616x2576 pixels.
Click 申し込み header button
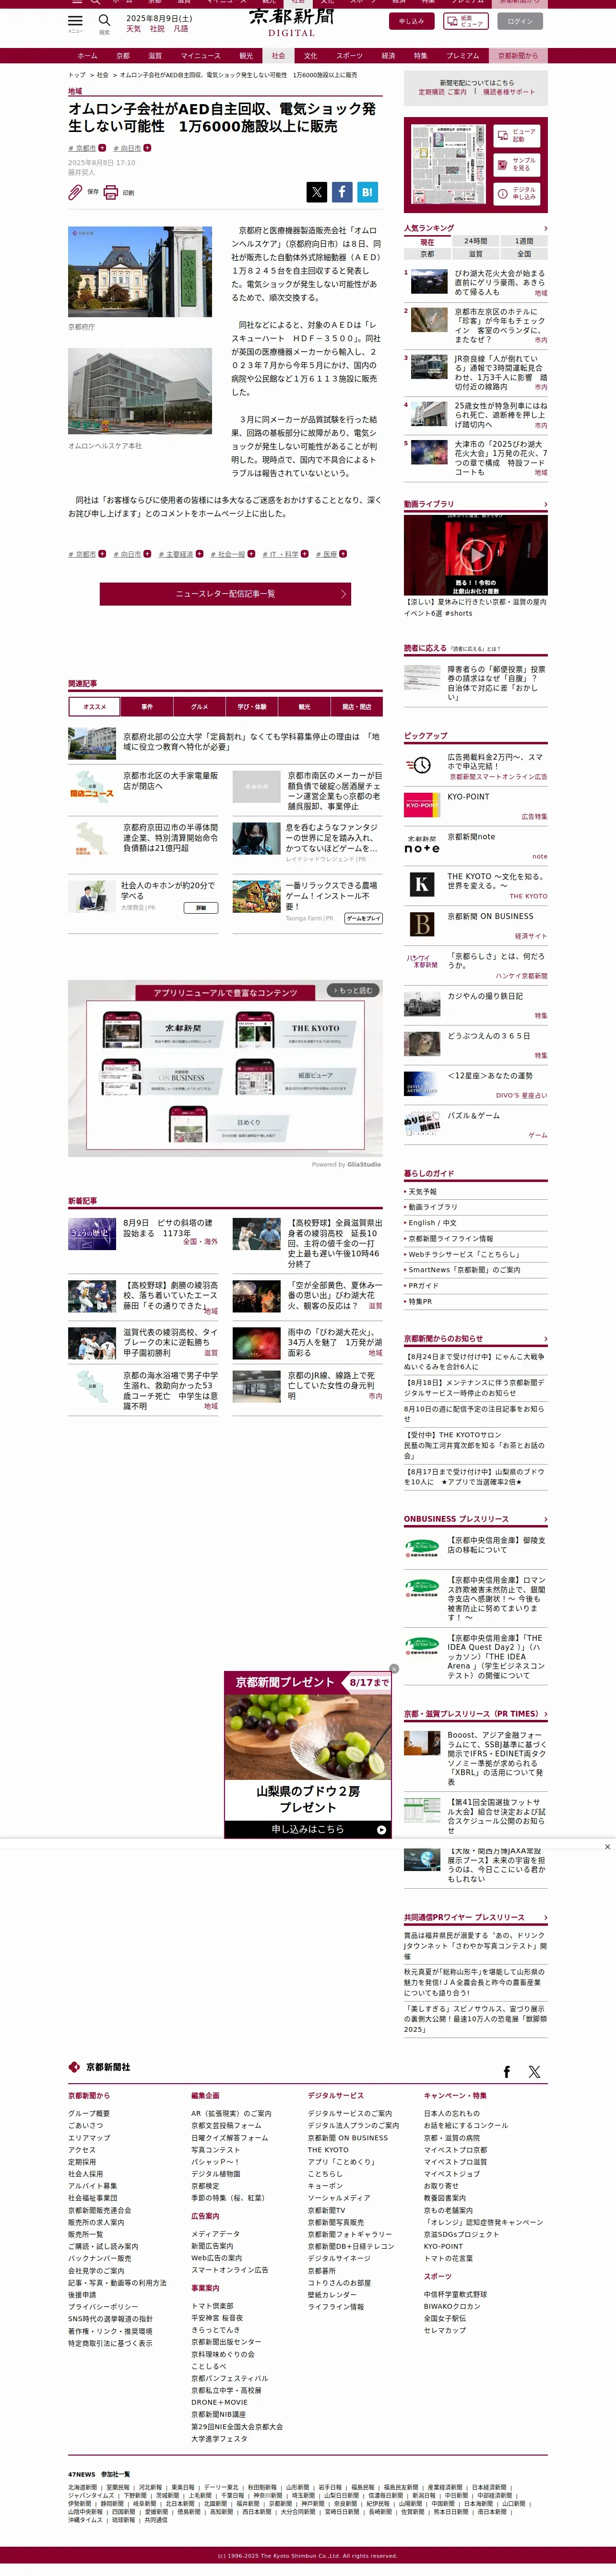point(412,21)
